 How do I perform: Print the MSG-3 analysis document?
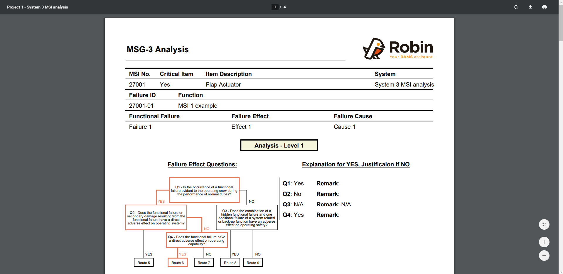pos(545,7)
